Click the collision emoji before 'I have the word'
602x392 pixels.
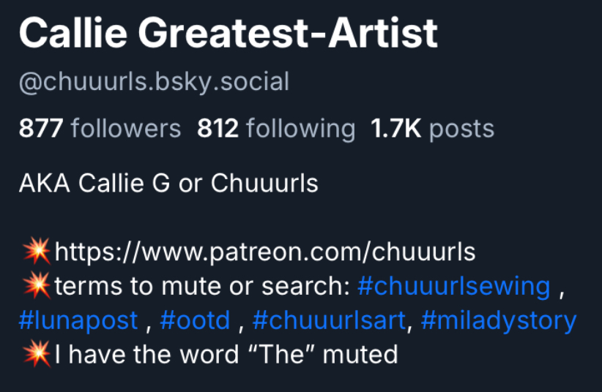[35, 355]
